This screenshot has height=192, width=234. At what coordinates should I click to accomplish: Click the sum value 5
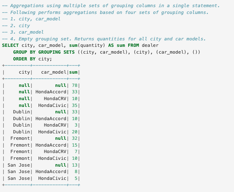pos(76,178)
